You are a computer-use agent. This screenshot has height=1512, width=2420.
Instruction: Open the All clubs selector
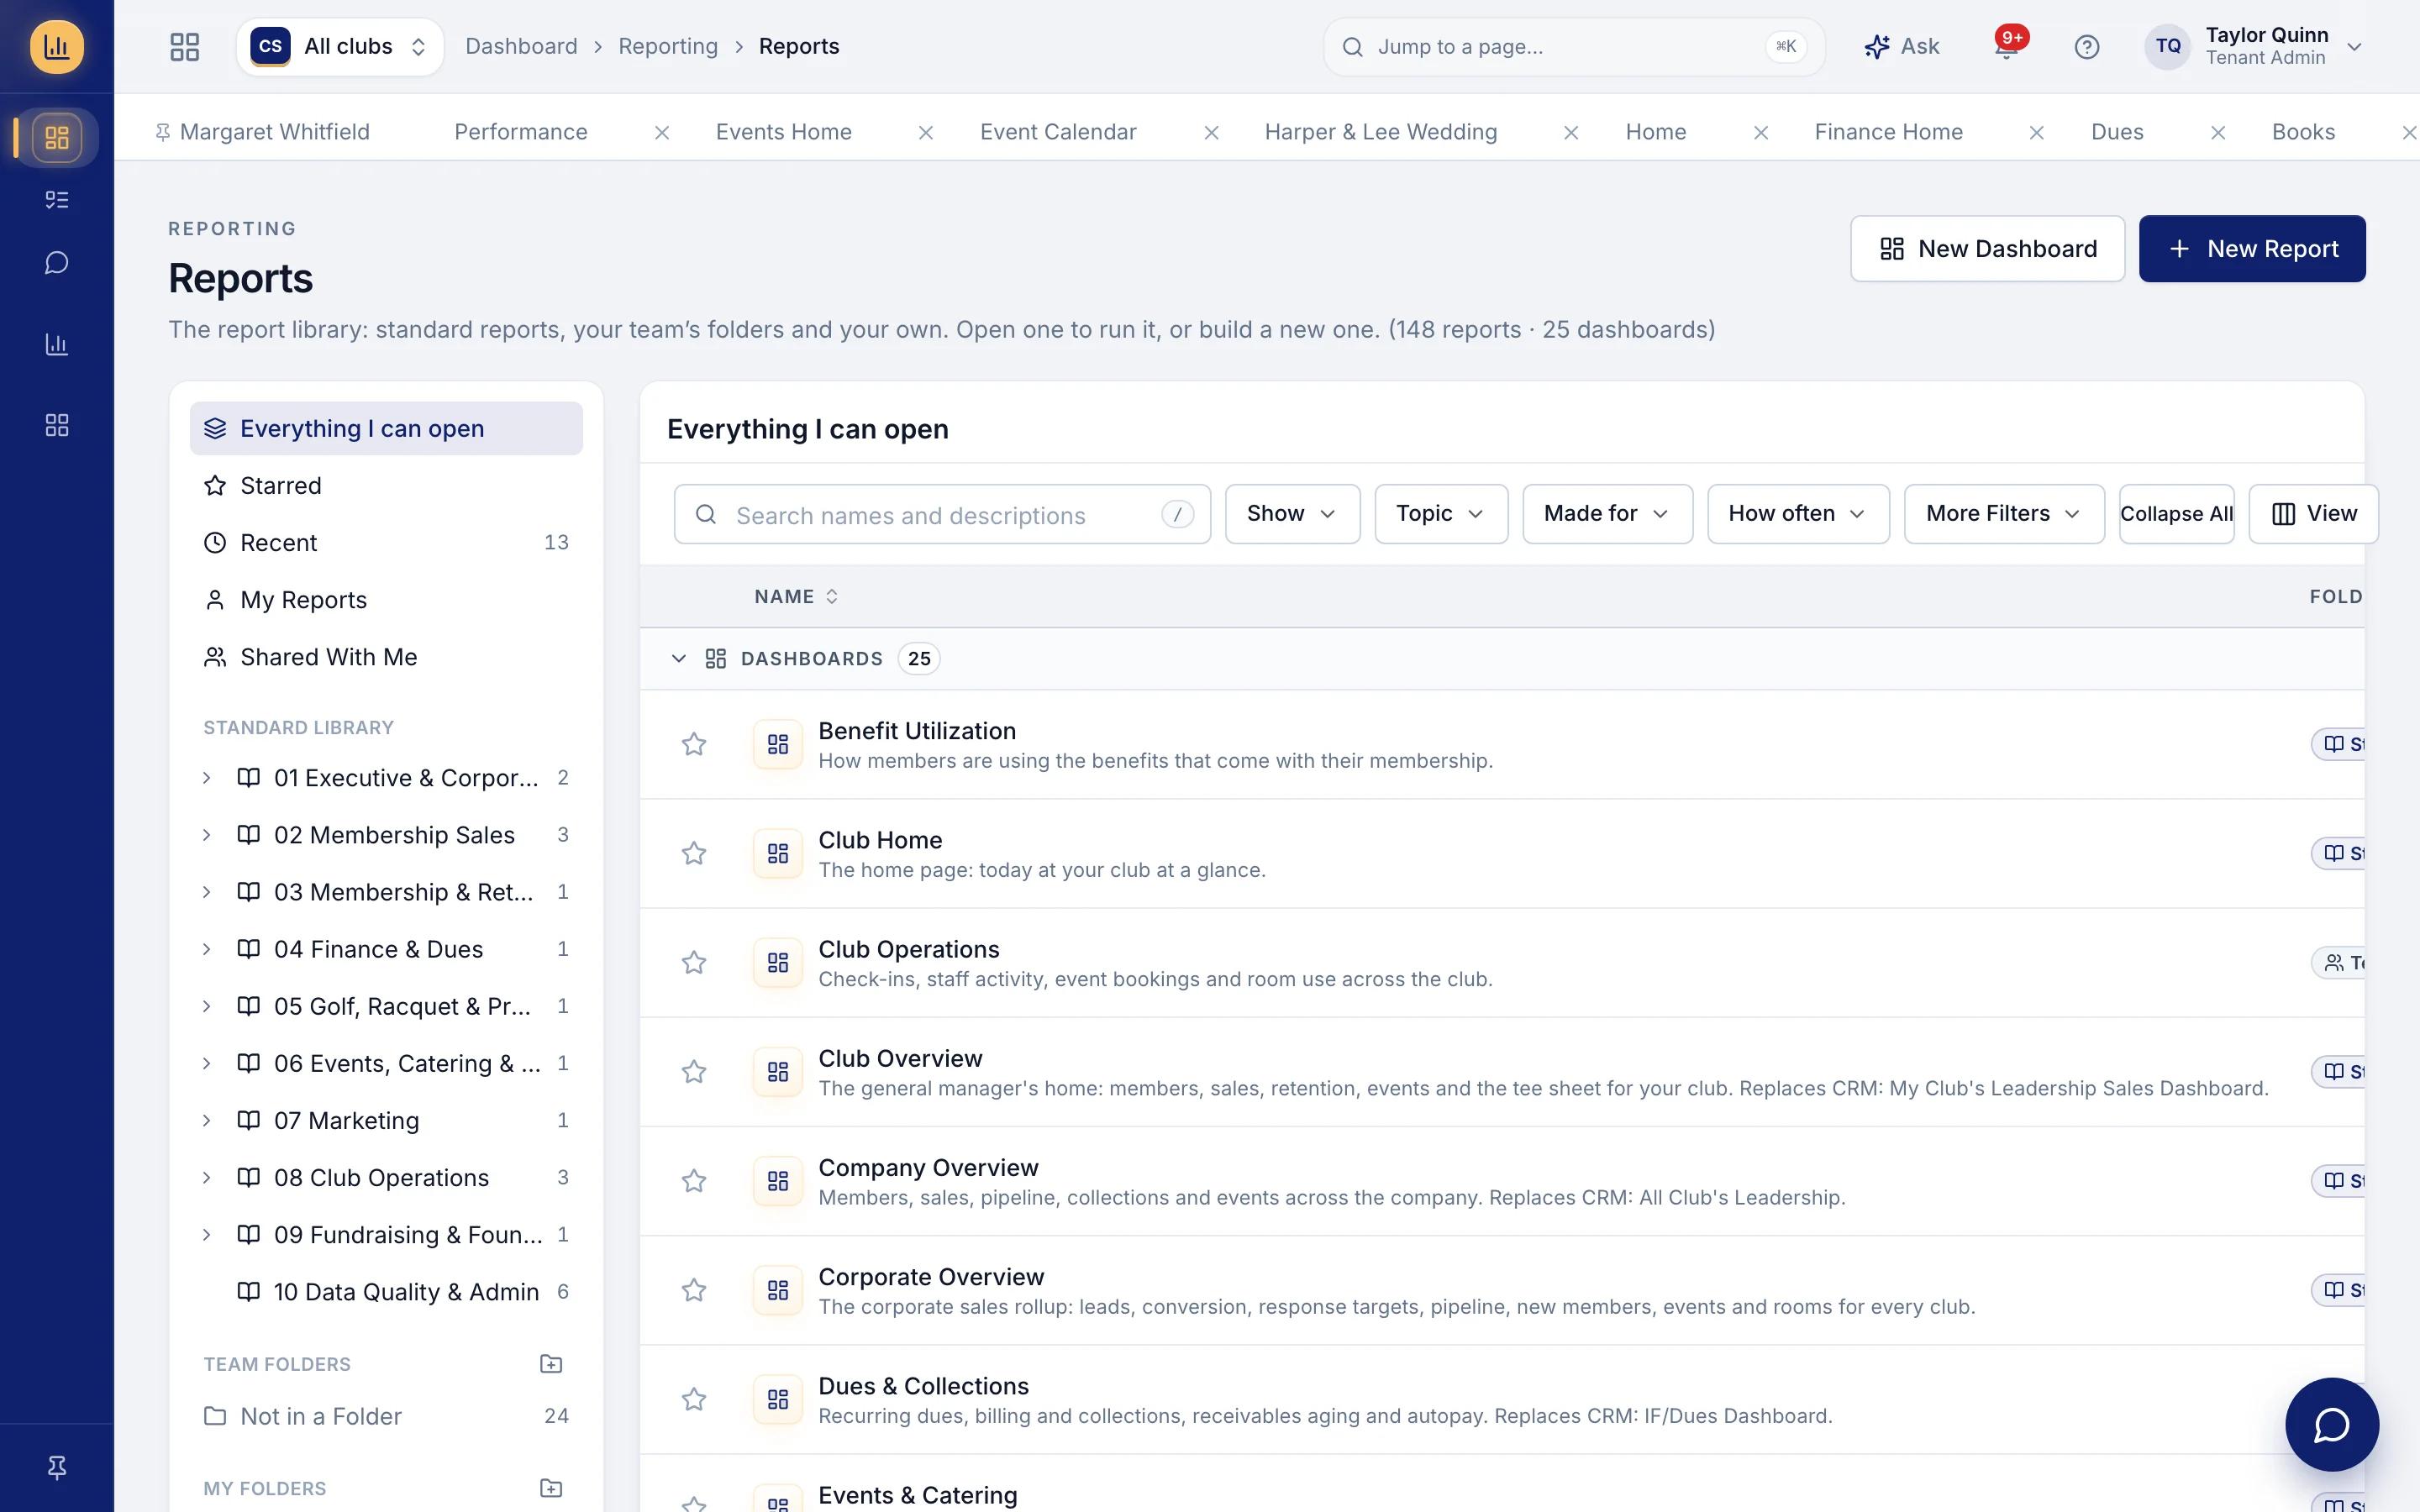(x=340, y=47)
